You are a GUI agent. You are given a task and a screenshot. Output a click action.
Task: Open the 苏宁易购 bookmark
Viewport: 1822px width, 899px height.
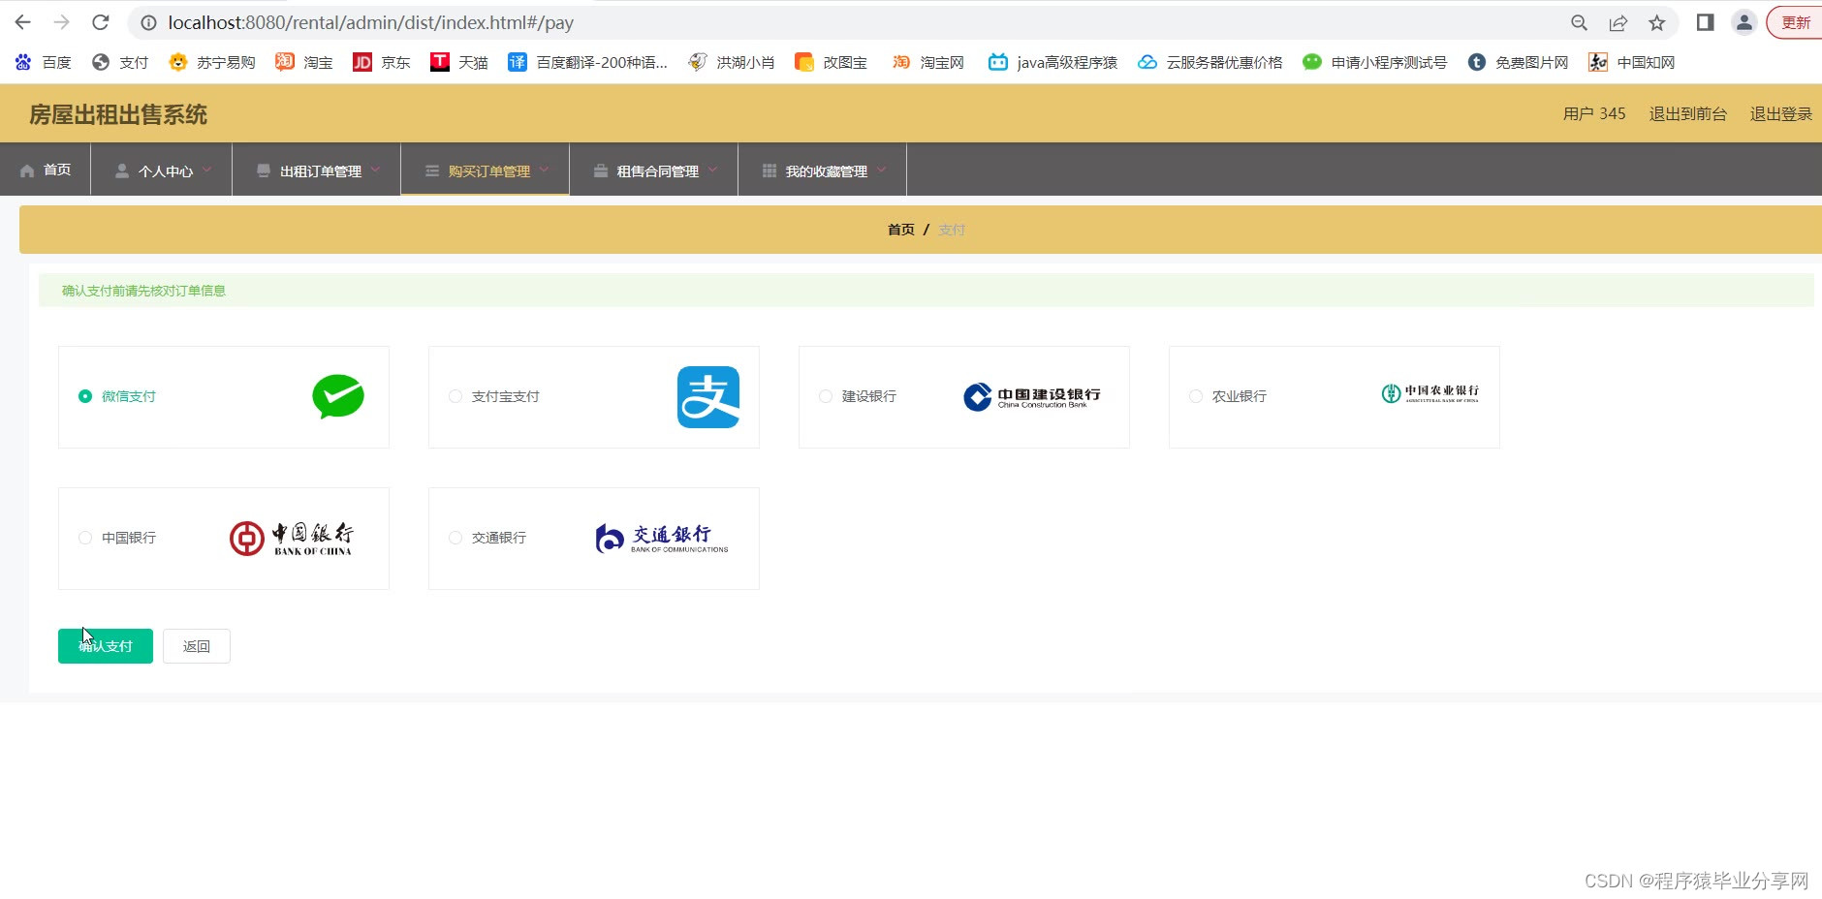[212, 62]
